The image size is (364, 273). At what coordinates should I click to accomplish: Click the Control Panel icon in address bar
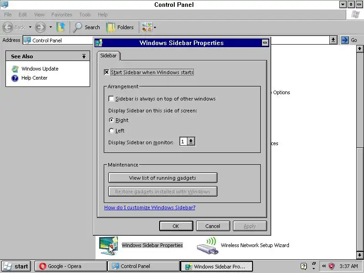[27, 40]
